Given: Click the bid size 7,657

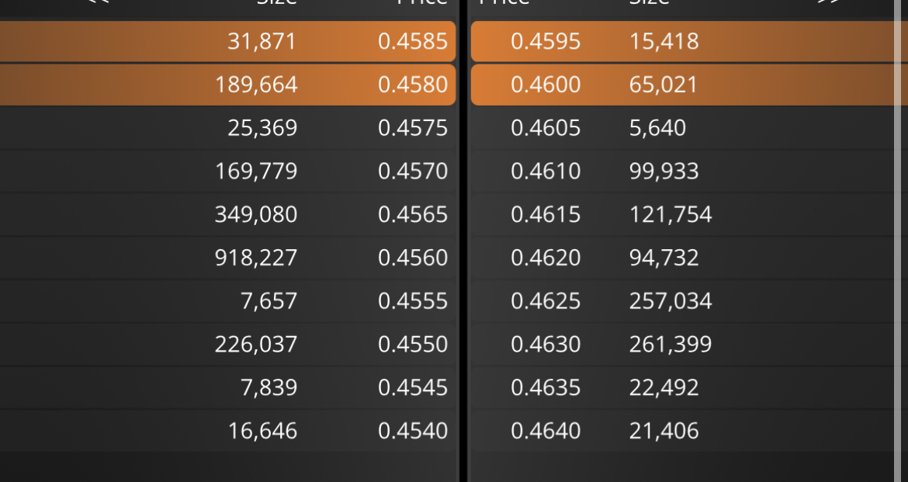Looking at the screenshot, I should pyautogui.click(x=269, y=301).
